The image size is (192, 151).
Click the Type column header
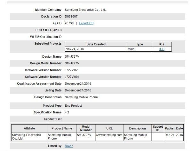140,44
